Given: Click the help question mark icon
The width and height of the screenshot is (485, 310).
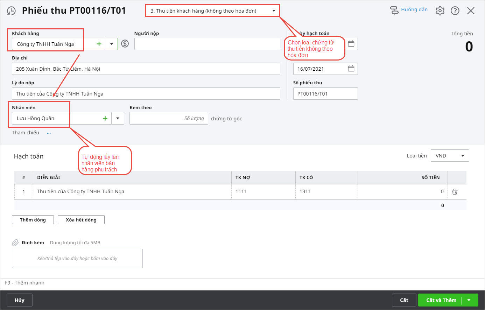Looking at the screenshot, I should (455, 11).
